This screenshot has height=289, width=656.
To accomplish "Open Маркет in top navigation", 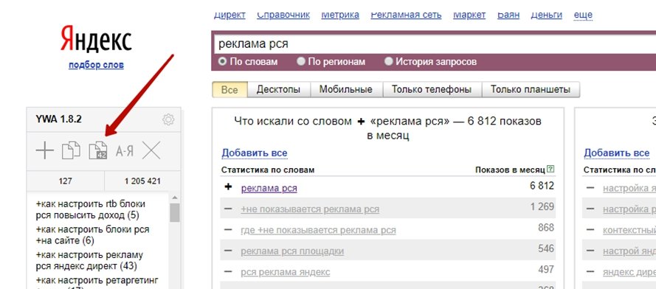I will point(469,15).
